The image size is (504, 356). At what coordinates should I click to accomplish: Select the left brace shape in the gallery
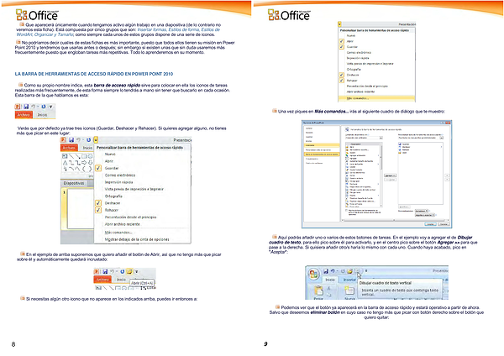coord(84,169)
